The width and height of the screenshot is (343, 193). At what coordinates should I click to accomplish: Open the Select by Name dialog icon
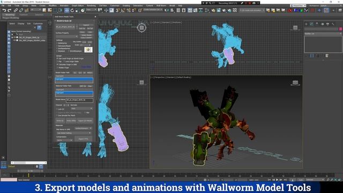50,10
